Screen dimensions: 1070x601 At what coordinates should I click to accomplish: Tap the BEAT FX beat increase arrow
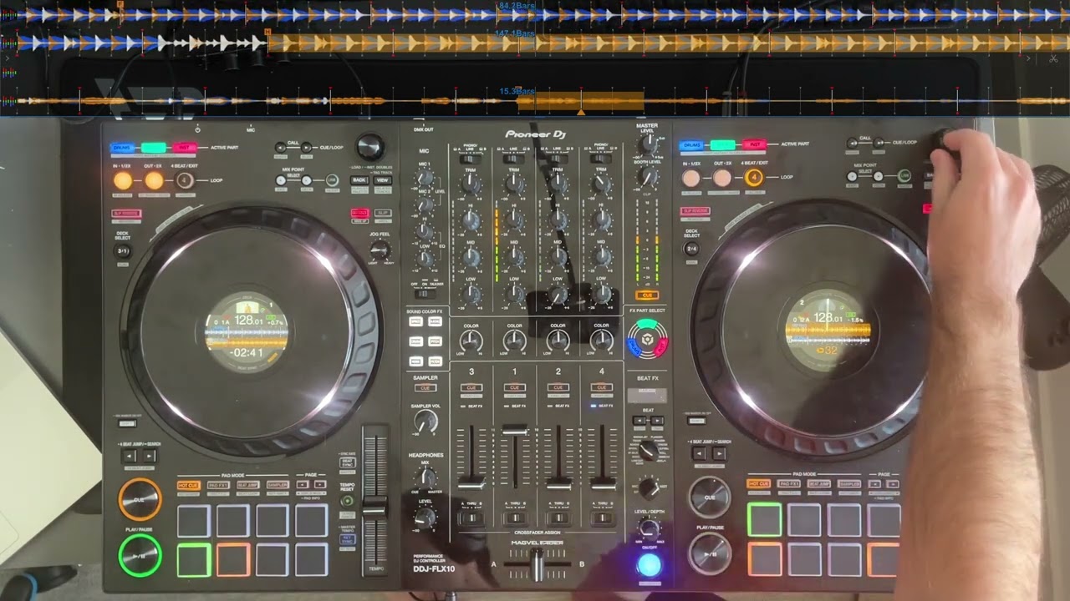pos(656,422)
